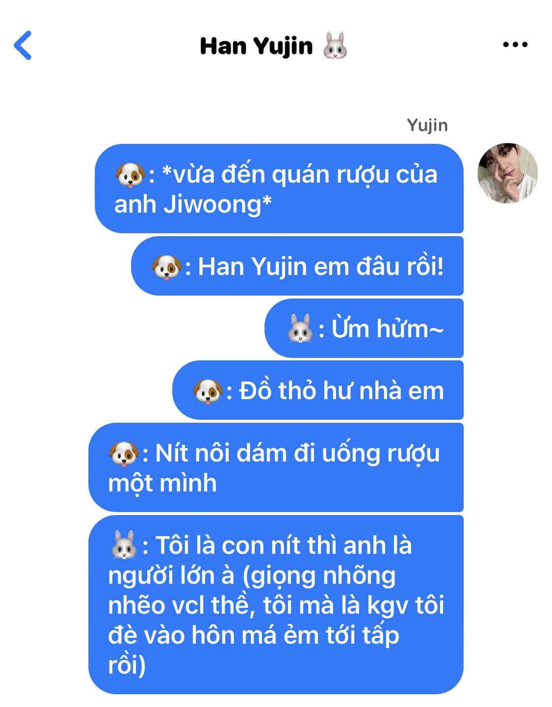Select the 'dám đi uống rượu một mình' message
Viewport: 552px width, 707px height.
276,467
